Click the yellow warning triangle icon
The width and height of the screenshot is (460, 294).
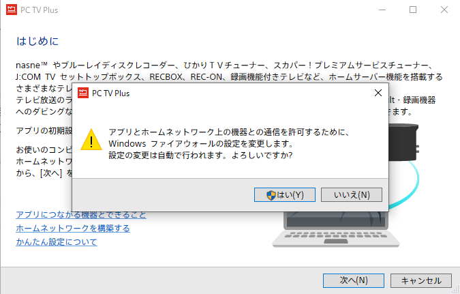coord(91,140)
